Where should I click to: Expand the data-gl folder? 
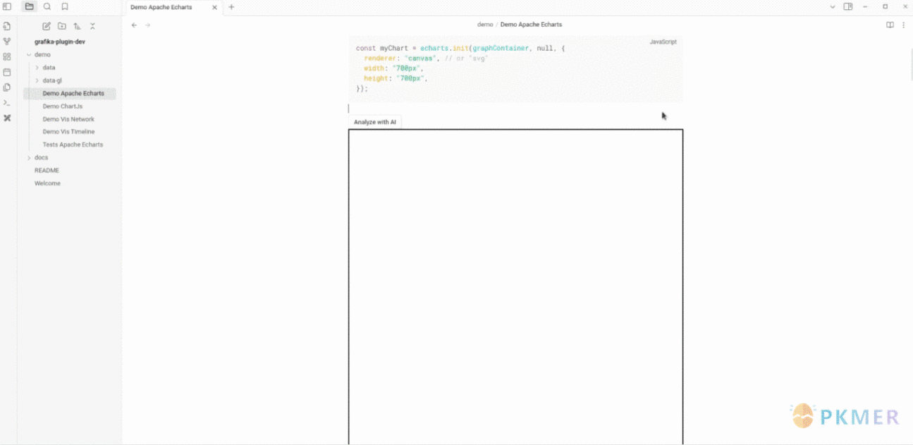click(x=37, y=80)
